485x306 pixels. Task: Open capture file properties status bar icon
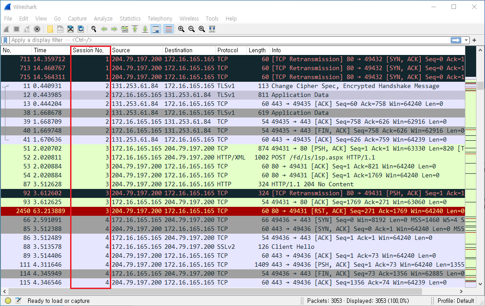coord(18,301)
